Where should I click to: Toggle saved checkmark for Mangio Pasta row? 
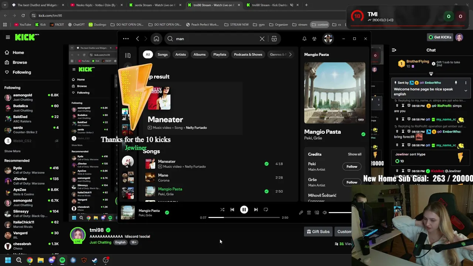[266, 191]
